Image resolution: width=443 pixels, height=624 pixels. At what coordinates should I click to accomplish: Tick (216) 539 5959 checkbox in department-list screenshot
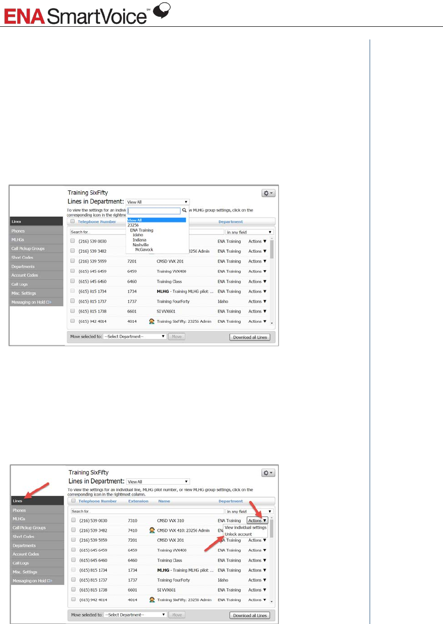click(x=72, y=261)
